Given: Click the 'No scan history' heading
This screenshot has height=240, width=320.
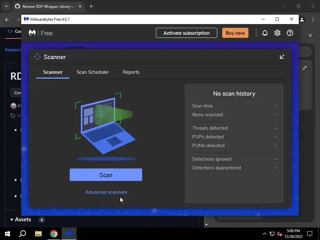Looking at the screenshot, I should pyautogui.click(x=234, y=93).
